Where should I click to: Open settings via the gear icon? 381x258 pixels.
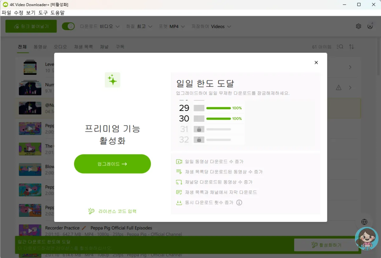358,26
